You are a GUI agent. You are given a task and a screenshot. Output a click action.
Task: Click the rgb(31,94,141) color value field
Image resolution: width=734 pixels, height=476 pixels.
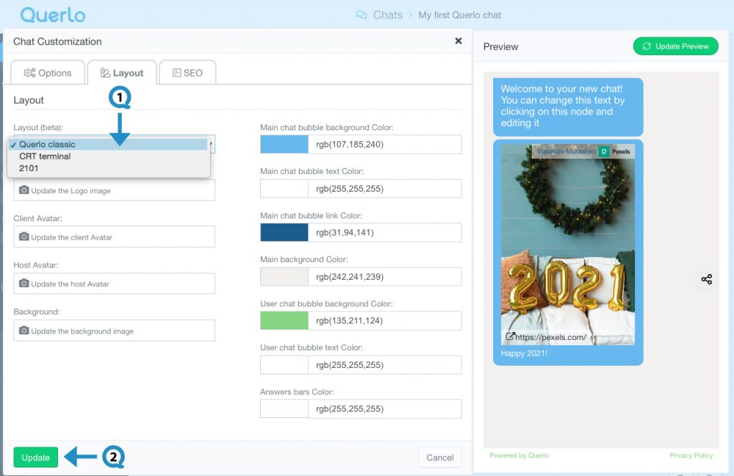pyautogui.click(x=385, y=233)
